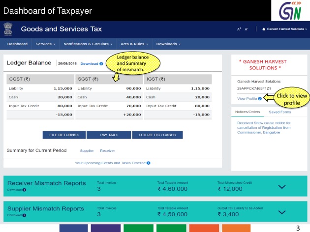Viewport: 310px width, 232px height.
Task: Open the Services menu dropdown
Action: coord(45,44)
